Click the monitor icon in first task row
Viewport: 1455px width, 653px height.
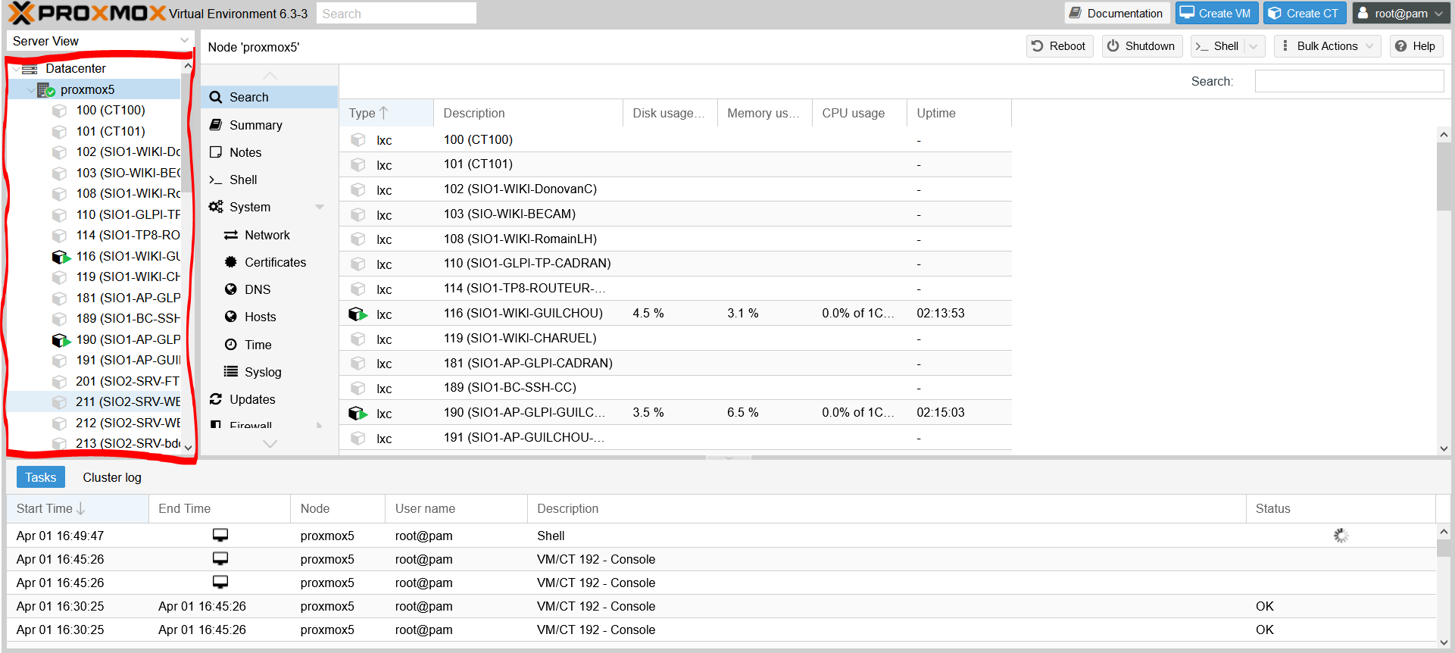220,536
